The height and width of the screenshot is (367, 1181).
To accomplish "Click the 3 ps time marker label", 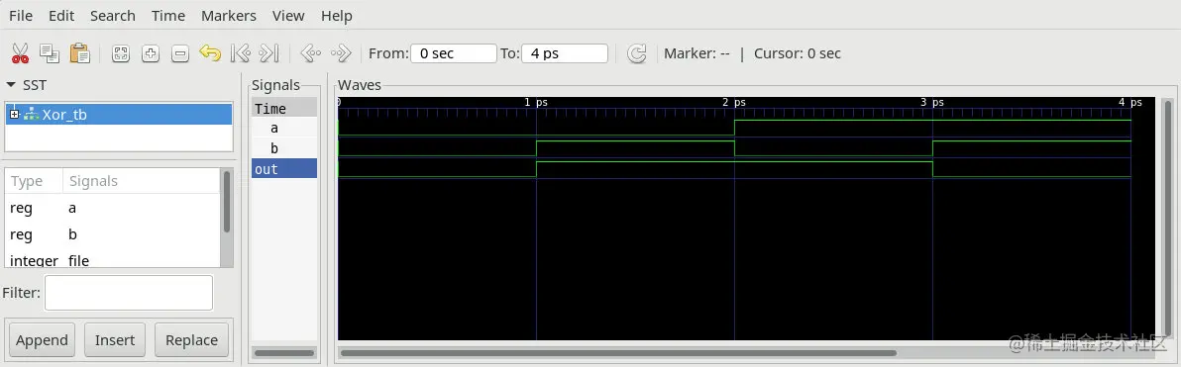I will click(932, 102).
